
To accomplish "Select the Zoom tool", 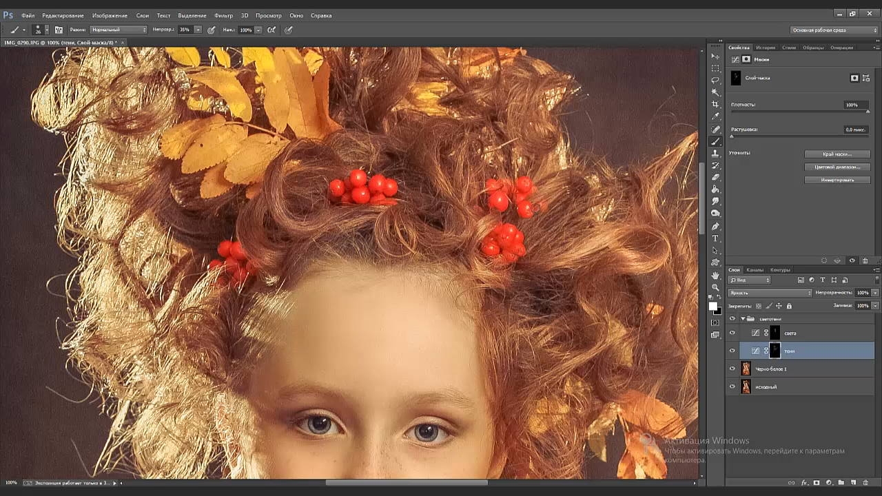I will (715, 287).
